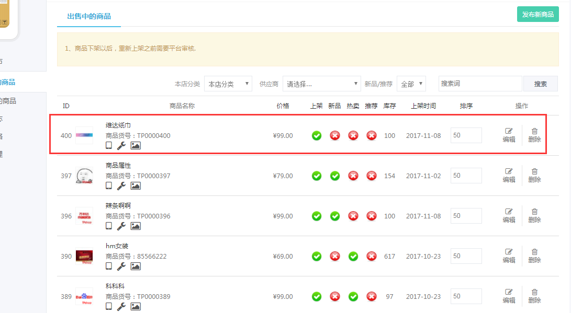Click the 发布新商品 button
Screen dimensions: 571x313
(x=538, y=15)
